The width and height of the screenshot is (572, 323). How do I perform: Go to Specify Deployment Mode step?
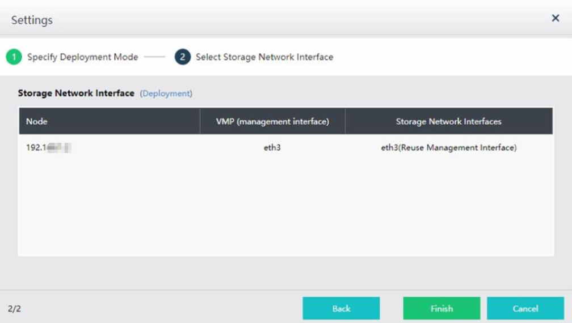click(82, 57)
